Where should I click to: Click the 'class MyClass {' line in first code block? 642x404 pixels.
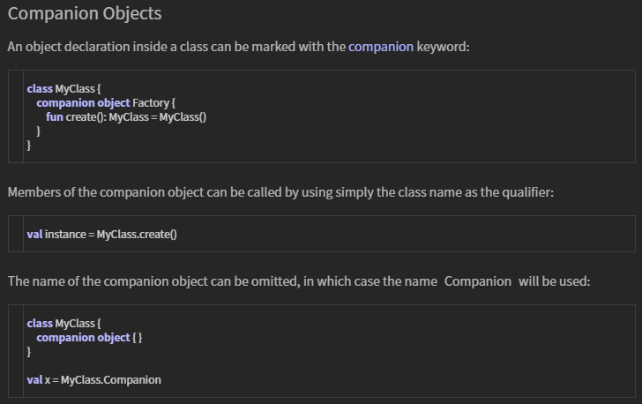63,89
